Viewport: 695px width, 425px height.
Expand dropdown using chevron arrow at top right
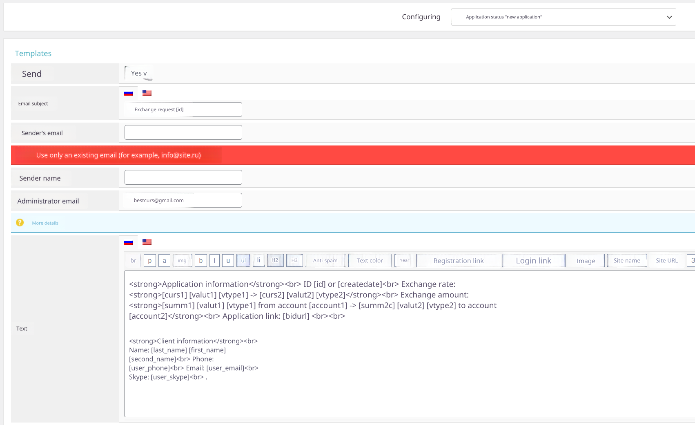(669, 17)
